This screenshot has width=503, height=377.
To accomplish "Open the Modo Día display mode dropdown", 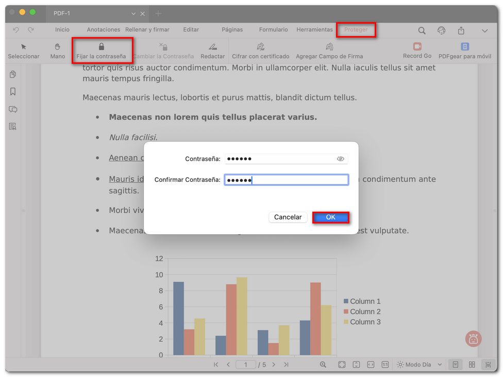I will pyautogui.click(x=418, y=364).
